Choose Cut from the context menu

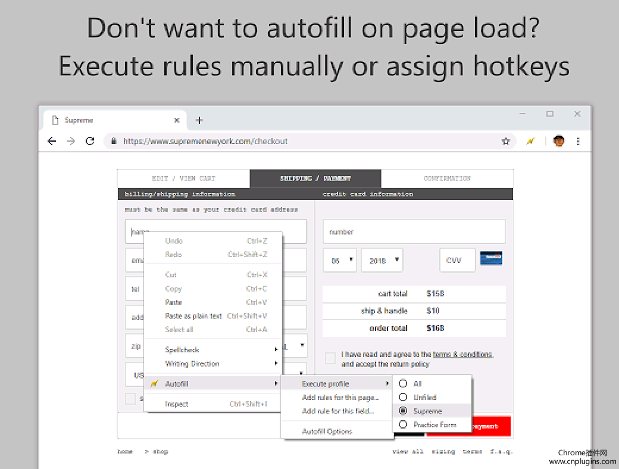click(x=213, y=275)
